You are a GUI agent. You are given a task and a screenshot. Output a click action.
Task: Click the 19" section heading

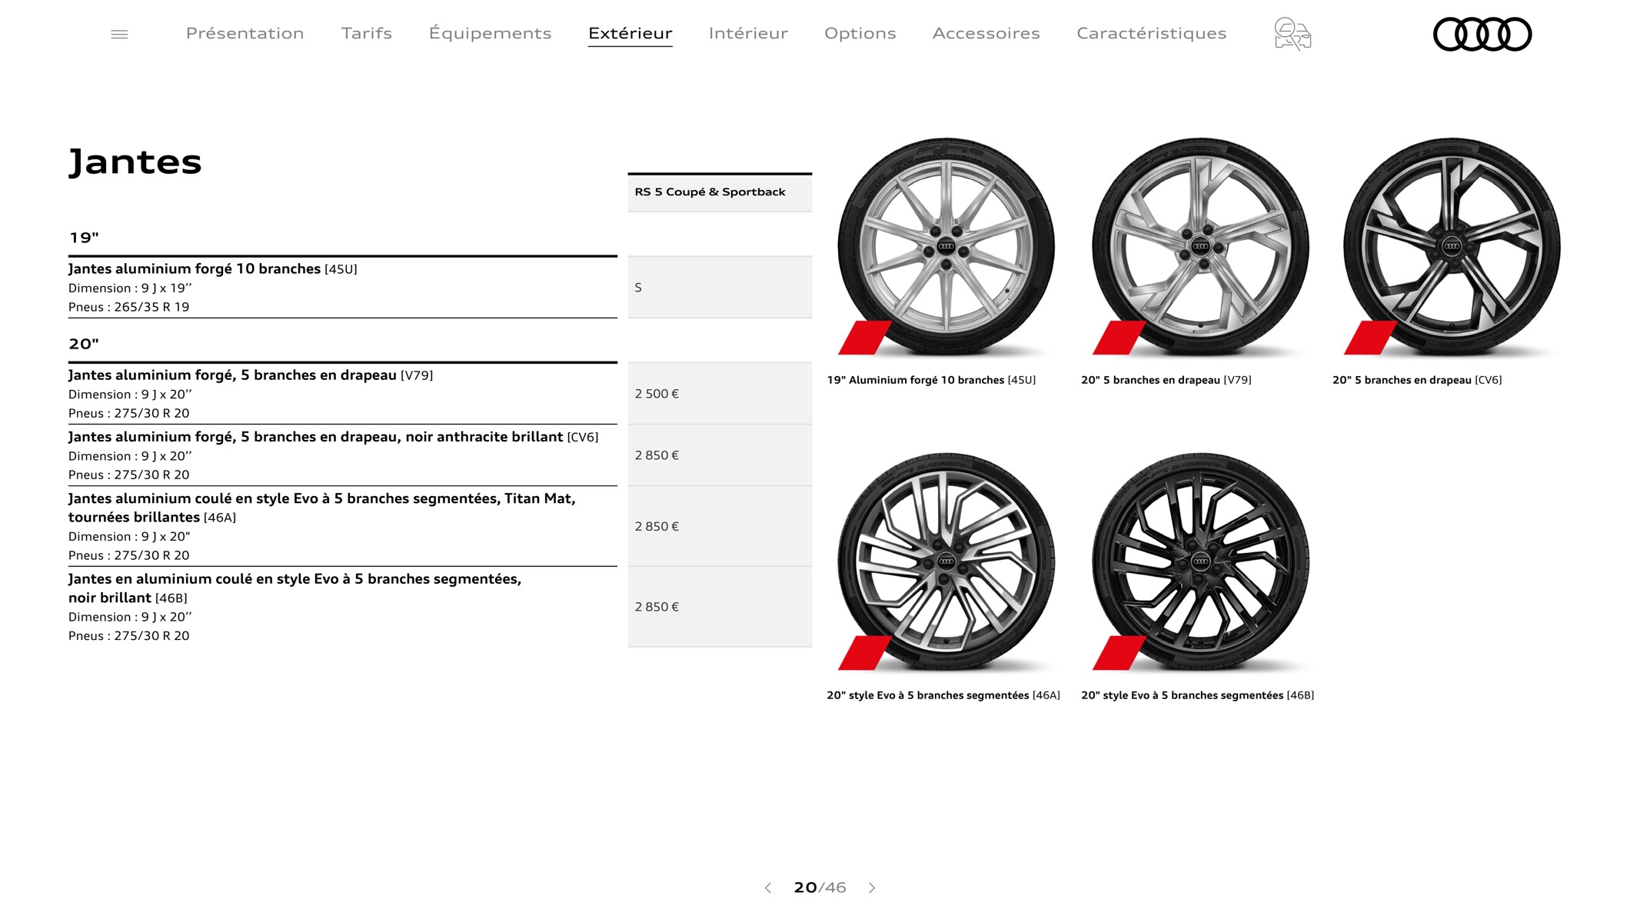(84, 238)
